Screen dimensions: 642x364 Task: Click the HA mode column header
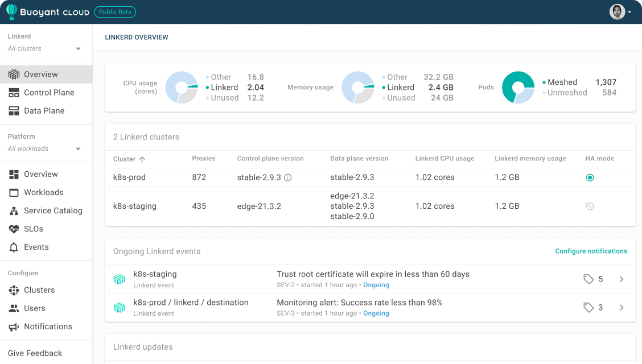point(599,158)
